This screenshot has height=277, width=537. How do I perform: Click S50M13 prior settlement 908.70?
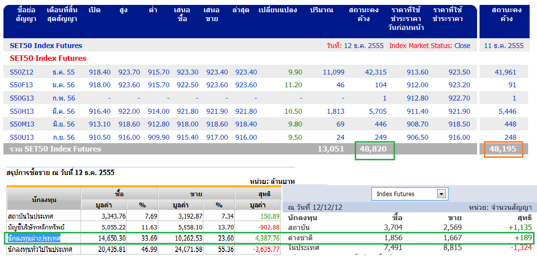[418, 124]
